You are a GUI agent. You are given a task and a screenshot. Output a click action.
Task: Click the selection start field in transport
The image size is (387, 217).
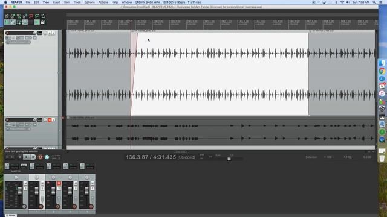click(328, 157)
